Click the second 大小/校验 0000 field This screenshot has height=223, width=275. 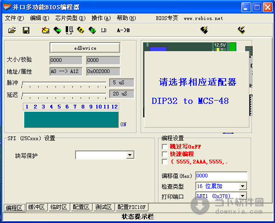[x=103, y=60]
